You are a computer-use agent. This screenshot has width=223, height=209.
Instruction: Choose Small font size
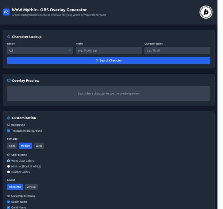point(12,146)
